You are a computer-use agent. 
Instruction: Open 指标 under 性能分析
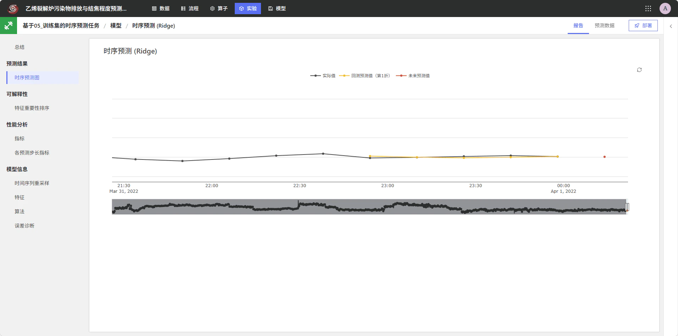[20, 139]
